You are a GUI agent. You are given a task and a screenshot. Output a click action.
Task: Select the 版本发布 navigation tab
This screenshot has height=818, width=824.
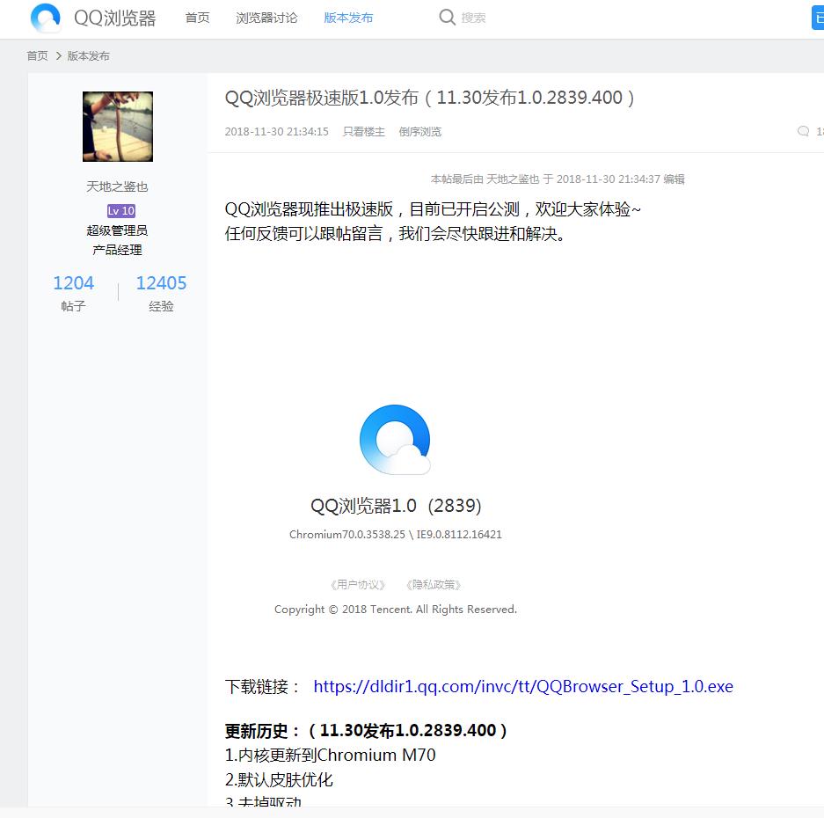click(348, 18)
